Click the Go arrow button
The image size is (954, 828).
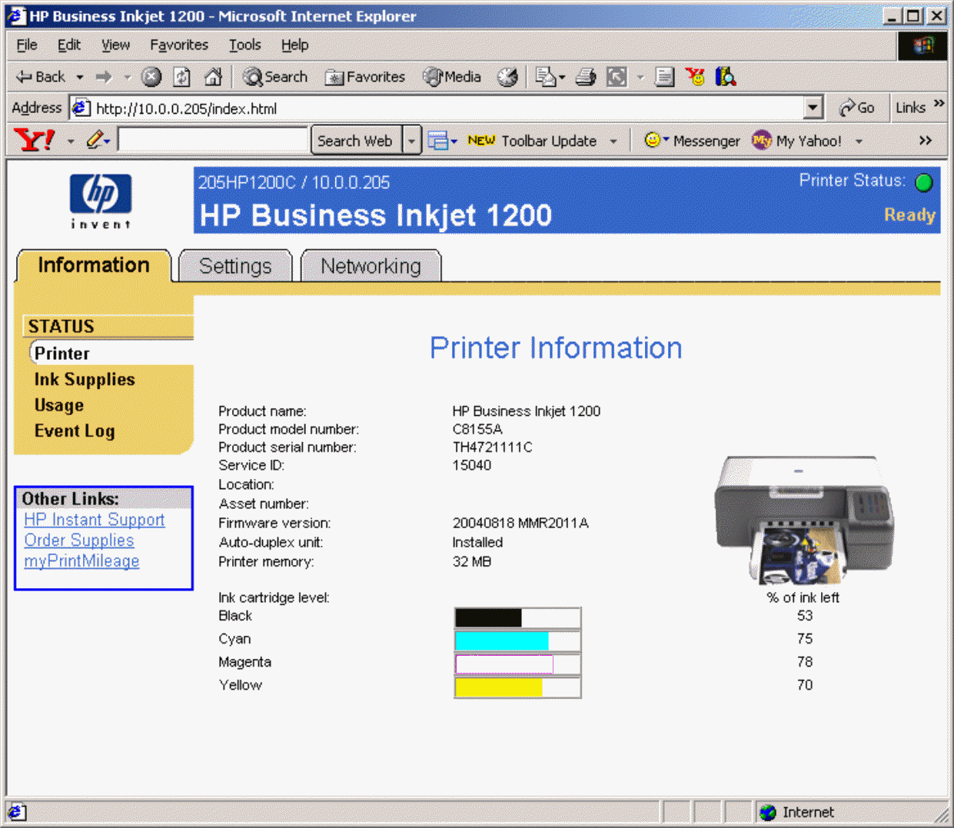(x=856, y=108)
